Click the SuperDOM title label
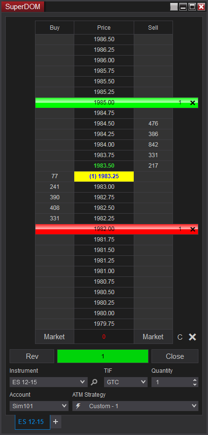Image resolution: width=208 pixels, height=435 pixels. tap(23, 7)
